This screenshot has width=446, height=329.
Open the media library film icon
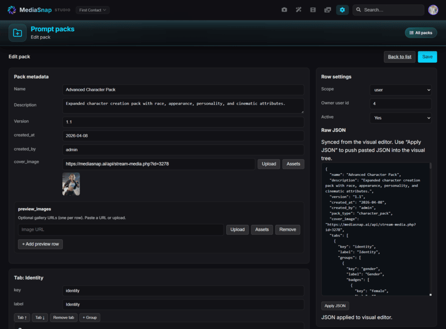(x=313, y=9)
